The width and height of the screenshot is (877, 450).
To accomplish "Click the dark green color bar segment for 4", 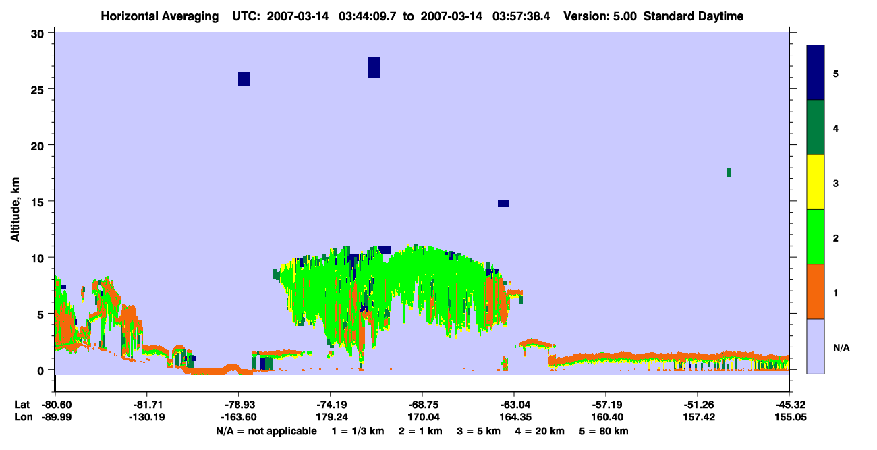I will (x=816, y=128).
